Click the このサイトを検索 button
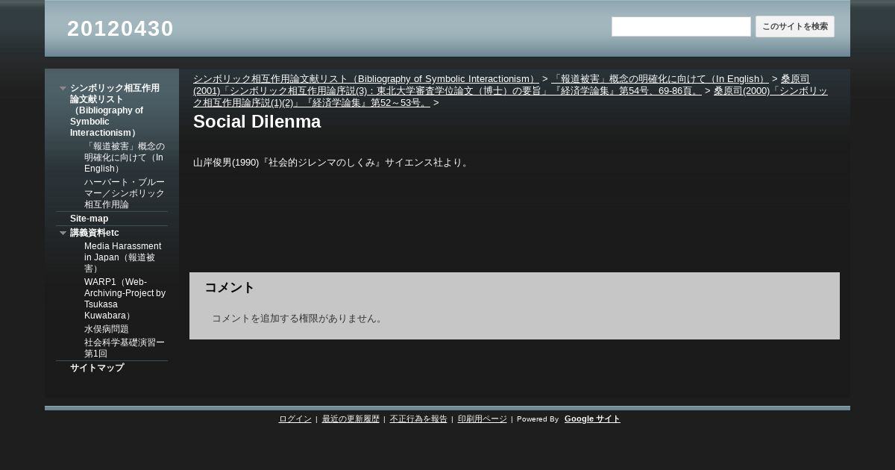 pyautogui.click(x=795, y=27)
